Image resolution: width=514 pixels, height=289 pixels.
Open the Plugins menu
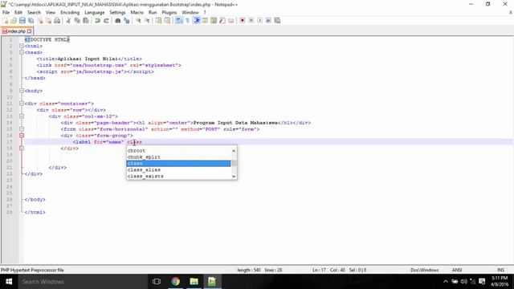[x=169, y=13]
